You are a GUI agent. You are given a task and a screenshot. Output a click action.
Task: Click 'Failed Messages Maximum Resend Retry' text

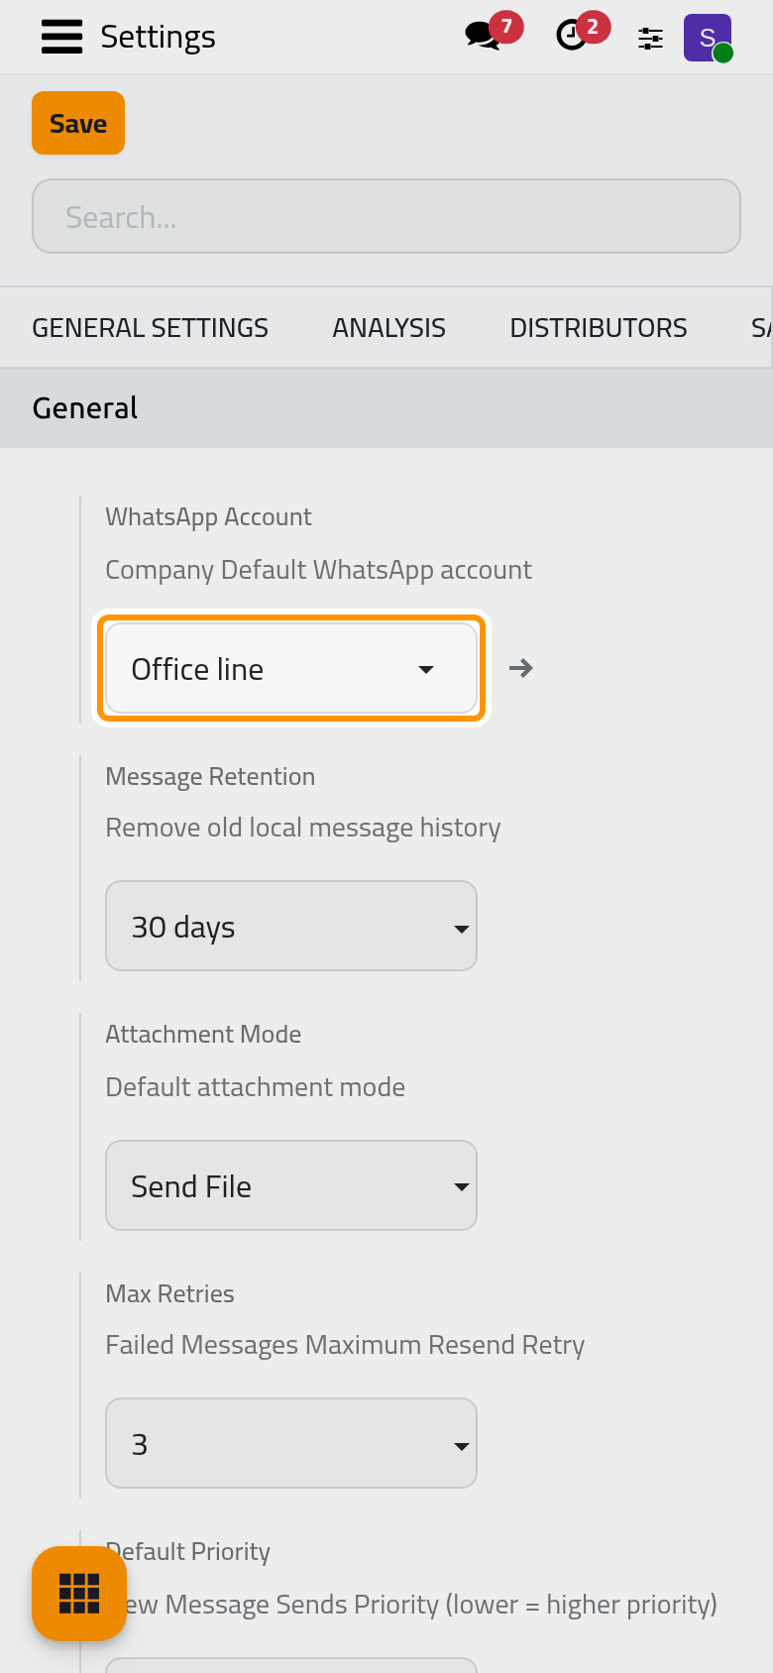tap(345, 1345)
